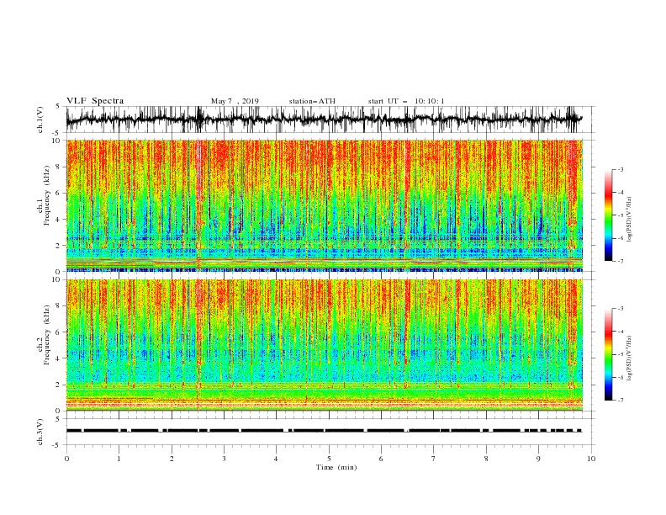Click time axis tick label '3'
Screen dimensions: 666x515
click(224, 459)
